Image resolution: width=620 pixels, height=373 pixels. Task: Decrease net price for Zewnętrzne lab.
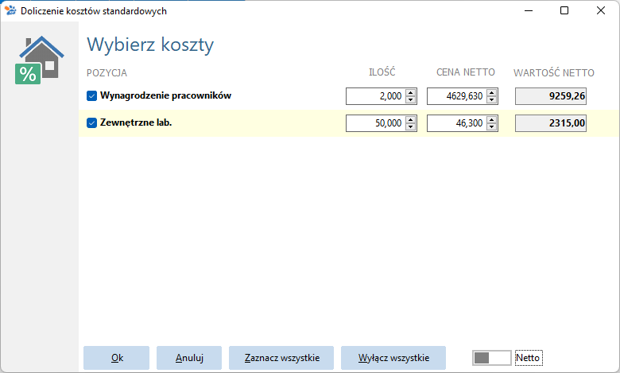click(x=492, y=126)
